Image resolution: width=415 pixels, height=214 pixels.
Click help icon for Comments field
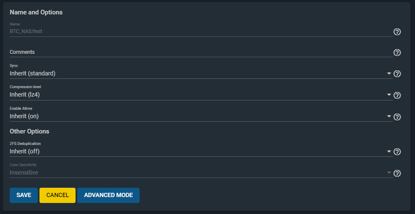tap(397, 53)
